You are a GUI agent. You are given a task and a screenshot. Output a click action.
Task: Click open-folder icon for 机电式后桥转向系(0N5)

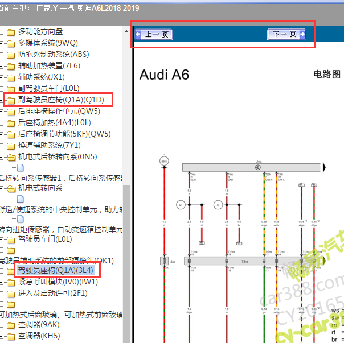(x=11, y=158)
